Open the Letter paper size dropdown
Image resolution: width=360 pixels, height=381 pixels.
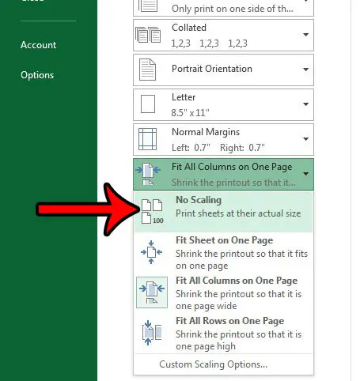click(x=223, y=104)
